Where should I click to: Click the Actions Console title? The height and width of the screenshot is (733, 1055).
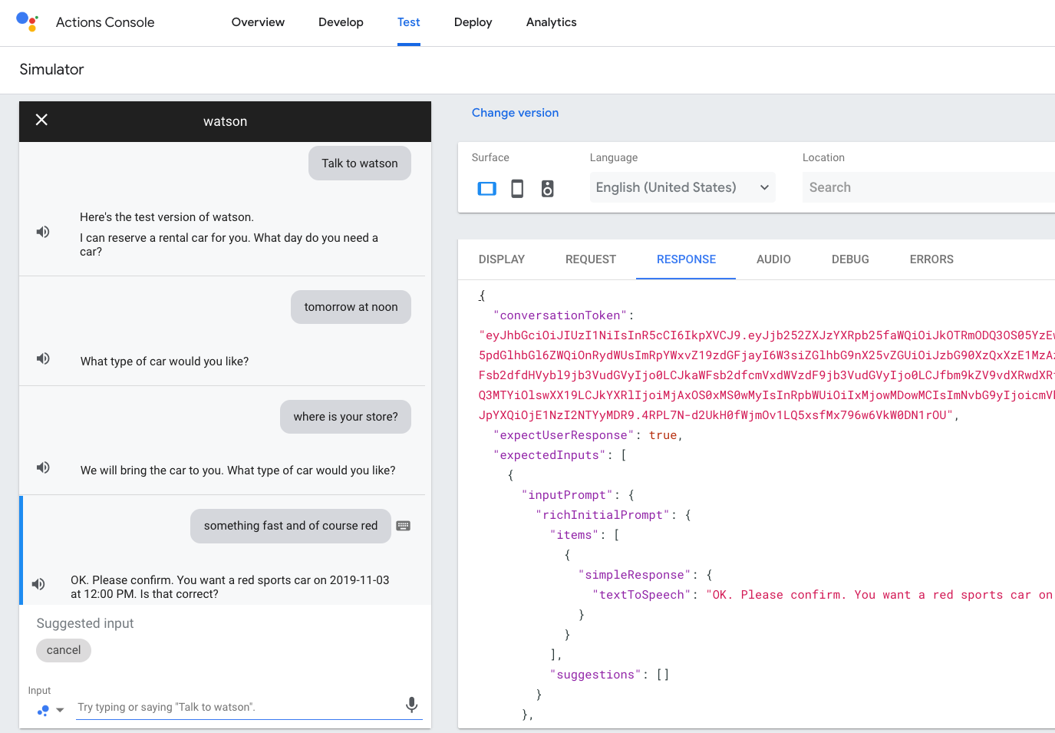point(105,22)
